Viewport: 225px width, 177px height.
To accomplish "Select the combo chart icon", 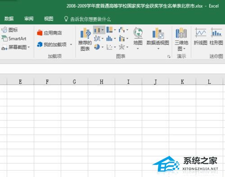I will tap(121, 39).
